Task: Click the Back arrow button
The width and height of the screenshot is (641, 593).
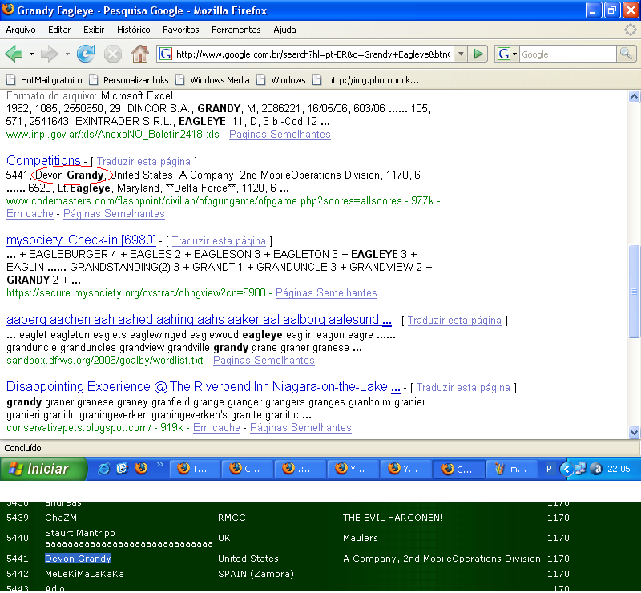Action: [x=14, y=54]
